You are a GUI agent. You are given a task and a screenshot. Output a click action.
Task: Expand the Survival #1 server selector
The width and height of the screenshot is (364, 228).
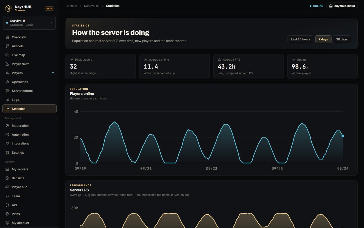29,23
